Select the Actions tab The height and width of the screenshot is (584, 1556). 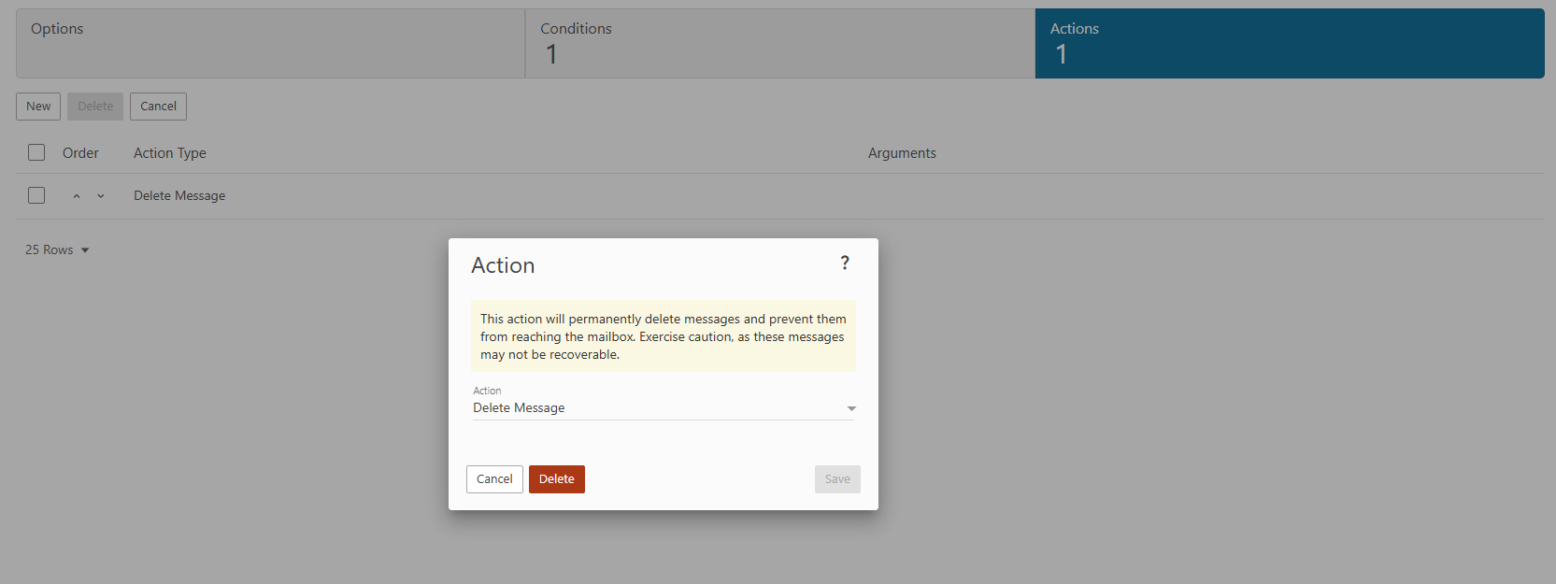click(1289, 43)
